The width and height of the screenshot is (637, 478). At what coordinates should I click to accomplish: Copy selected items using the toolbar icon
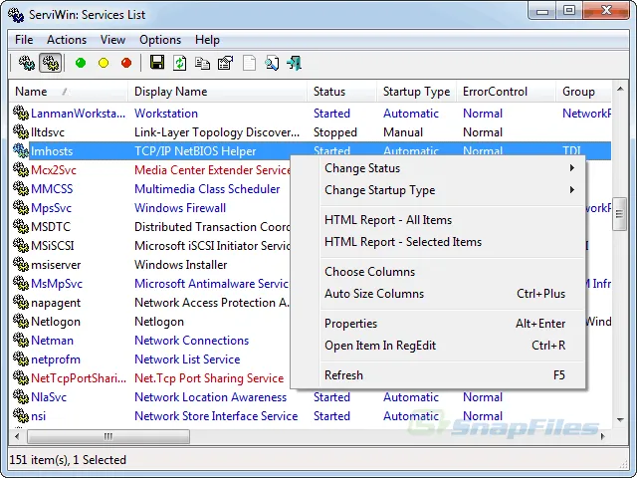202,63
